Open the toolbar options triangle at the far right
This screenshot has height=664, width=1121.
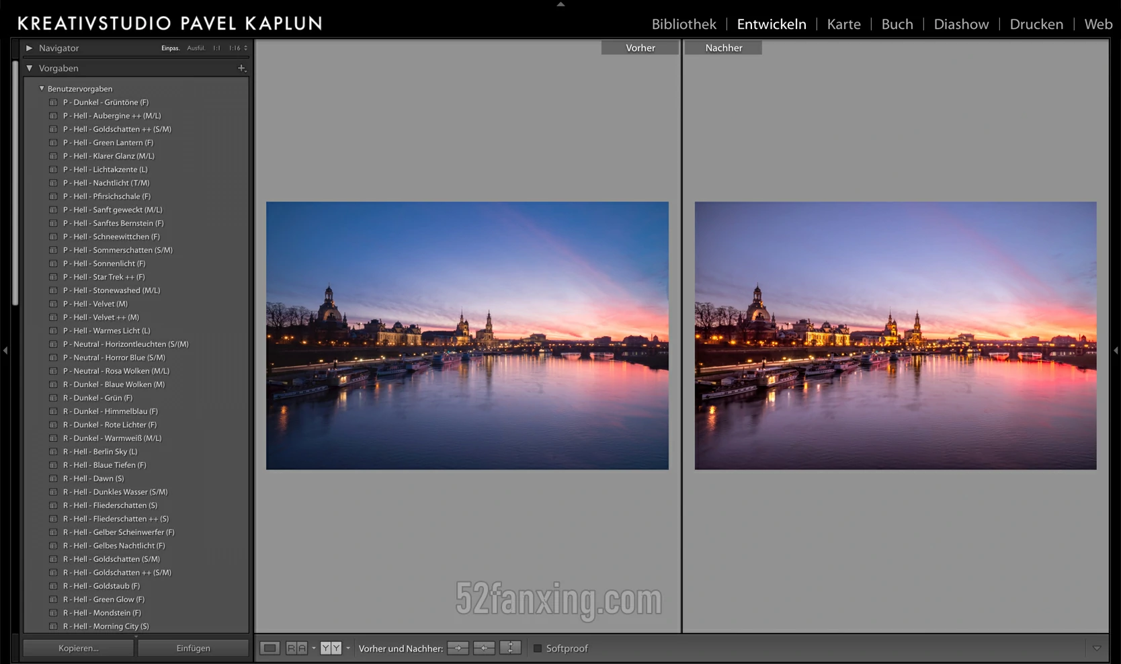click(1097, 649)
